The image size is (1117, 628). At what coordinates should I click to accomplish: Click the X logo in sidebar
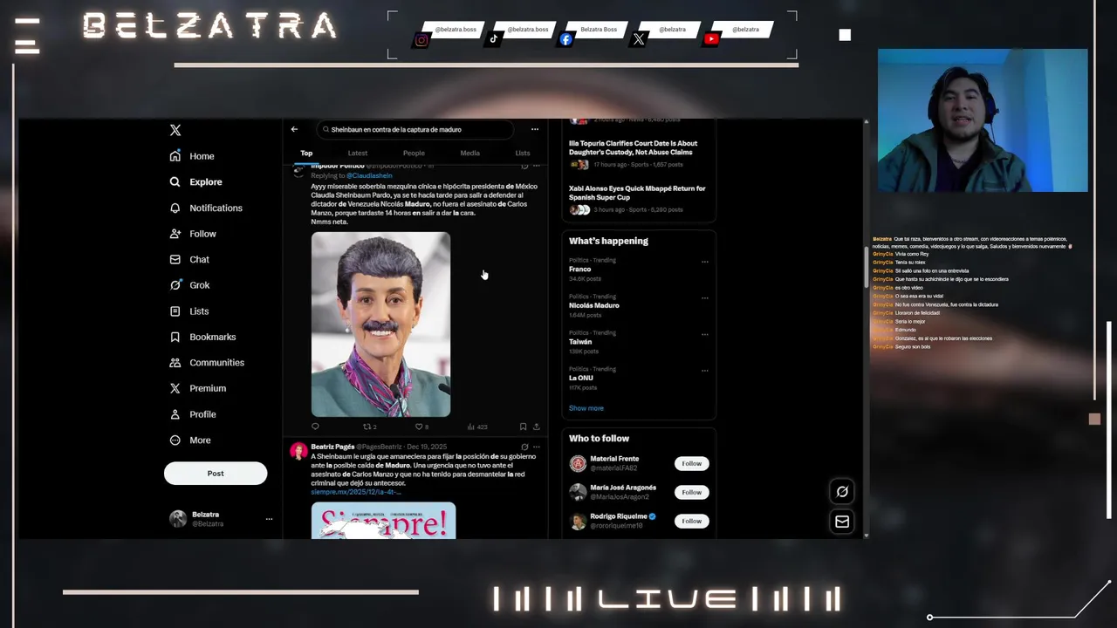point(175,130)
